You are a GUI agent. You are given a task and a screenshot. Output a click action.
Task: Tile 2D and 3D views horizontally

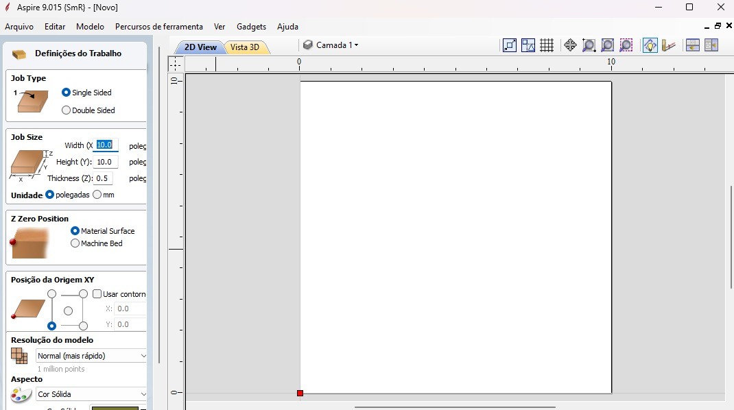pyautogui.click(x=693, y=45)
